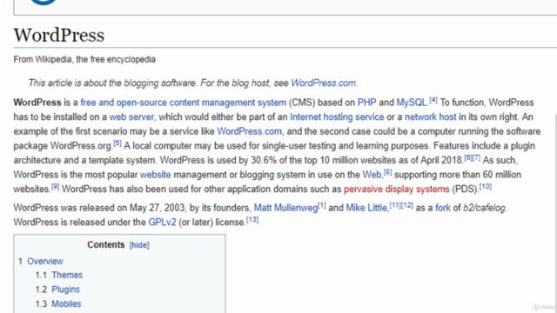
Task: Click the Contents heading text
Action: pyautogui.click(x=106, y=245)
